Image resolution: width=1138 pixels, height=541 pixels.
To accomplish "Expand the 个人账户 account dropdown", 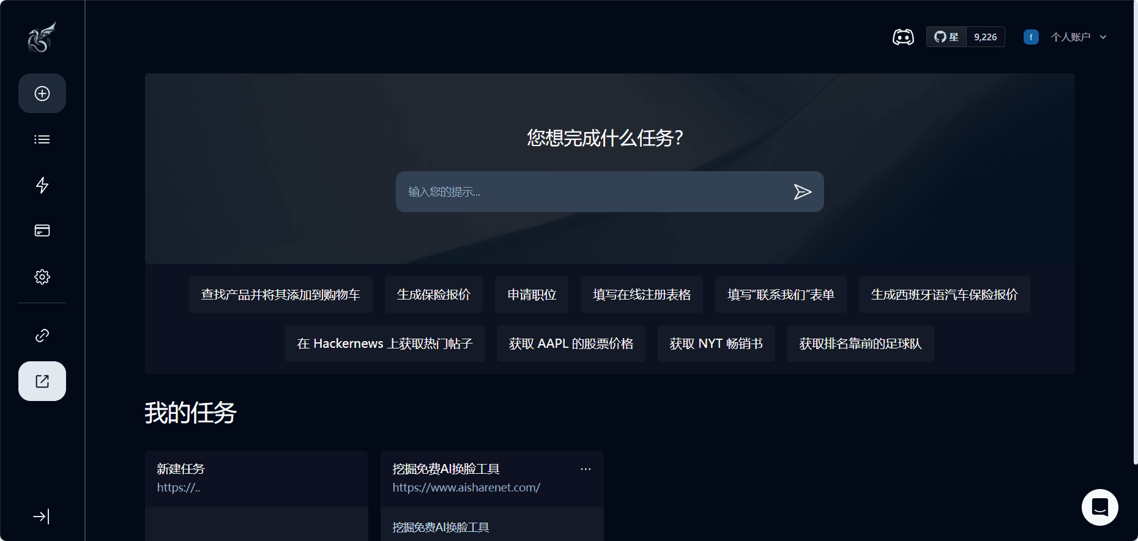I will [x=1077, y=37].
